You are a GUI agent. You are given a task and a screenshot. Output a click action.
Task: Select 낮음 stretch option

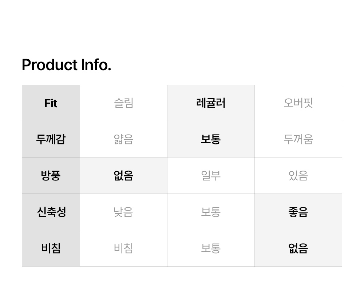click(x=123, y=212)
